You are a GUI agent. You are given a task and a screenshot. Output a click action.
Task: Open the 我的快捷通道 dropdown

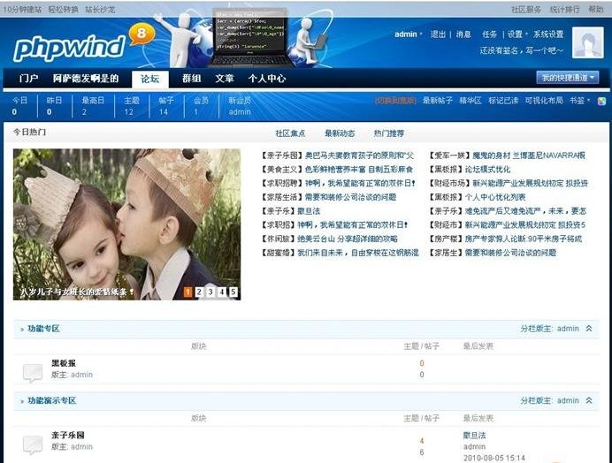click(x=568, y=78)
